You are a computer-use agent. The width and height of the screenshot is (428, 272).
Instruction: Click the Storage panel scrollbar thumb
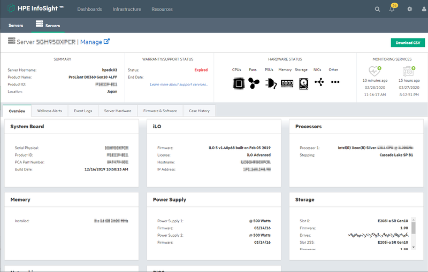coord(414,228)
